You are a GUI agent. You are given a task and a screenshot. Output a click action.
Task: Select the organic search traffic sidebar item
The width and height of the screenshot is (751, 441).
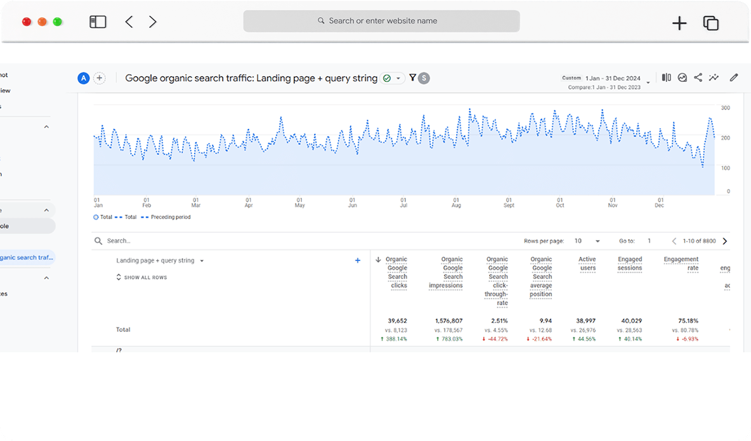coord(27,258)
